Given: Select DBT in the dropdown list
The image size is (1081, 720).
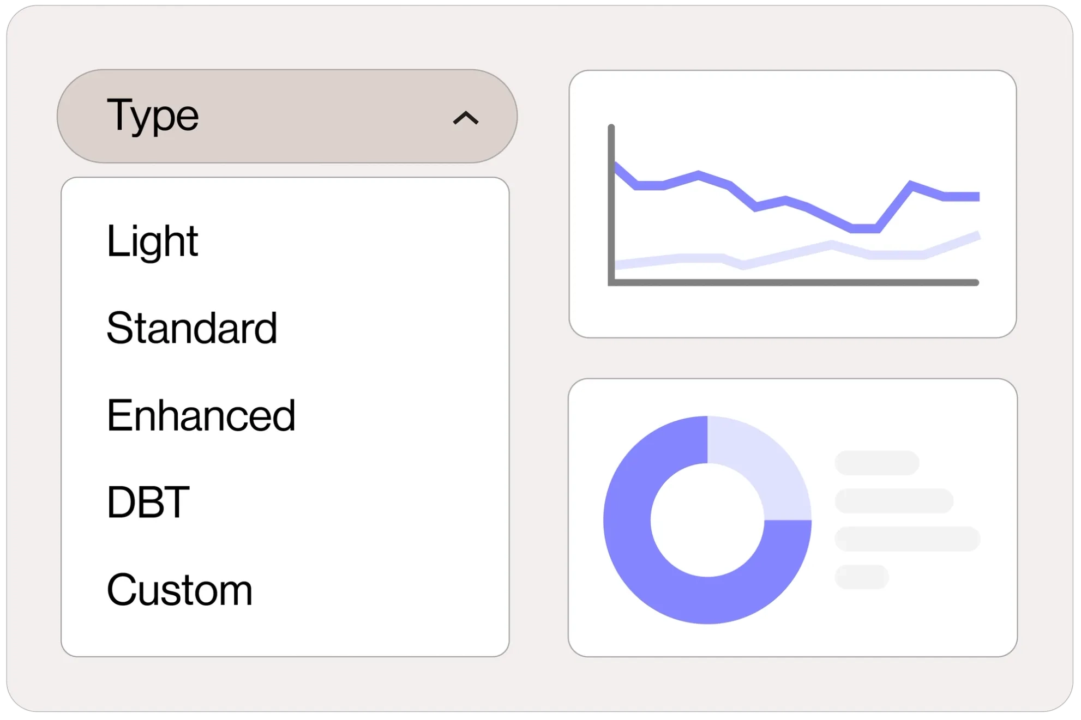Looking at the screenshot, I should coord(148,502).
